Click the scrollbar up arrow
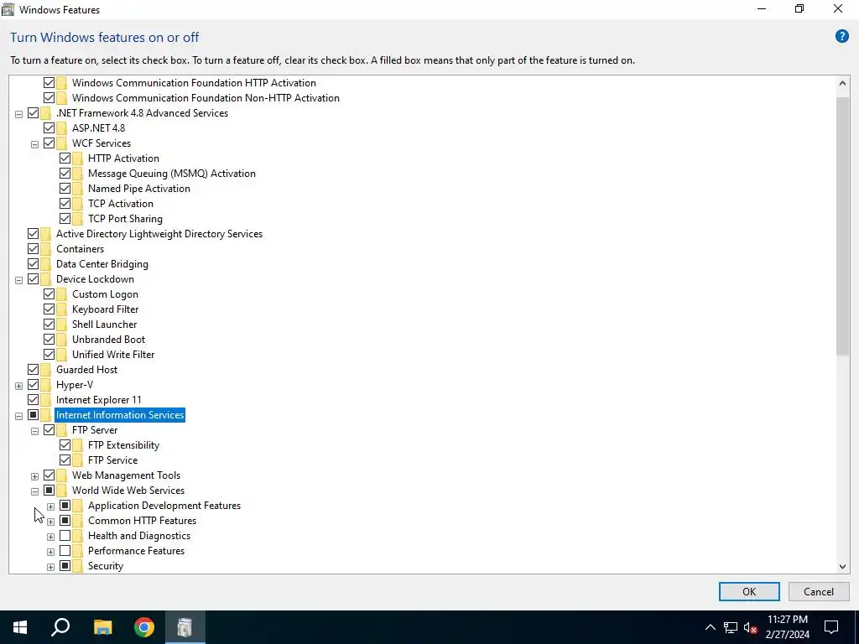This screenshot has width=859, height=644. [x=842, y=83]
